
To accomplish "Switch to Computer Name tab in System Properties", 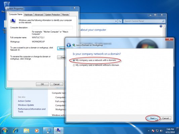I will (x=16, y=14).
